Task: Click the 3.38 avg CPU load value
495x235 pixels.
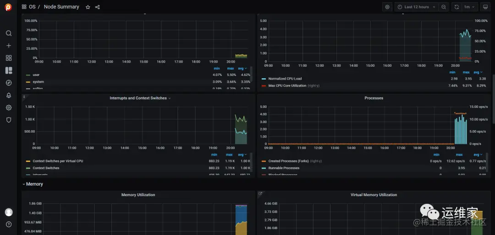Action: click(x=483, y=79)
